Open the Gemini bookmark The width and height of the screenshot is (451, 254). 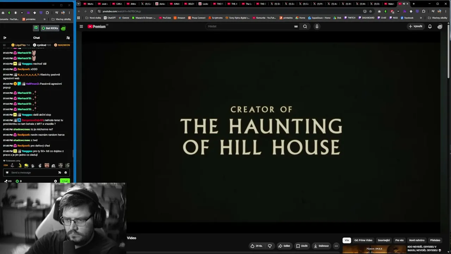click(124, 18)
